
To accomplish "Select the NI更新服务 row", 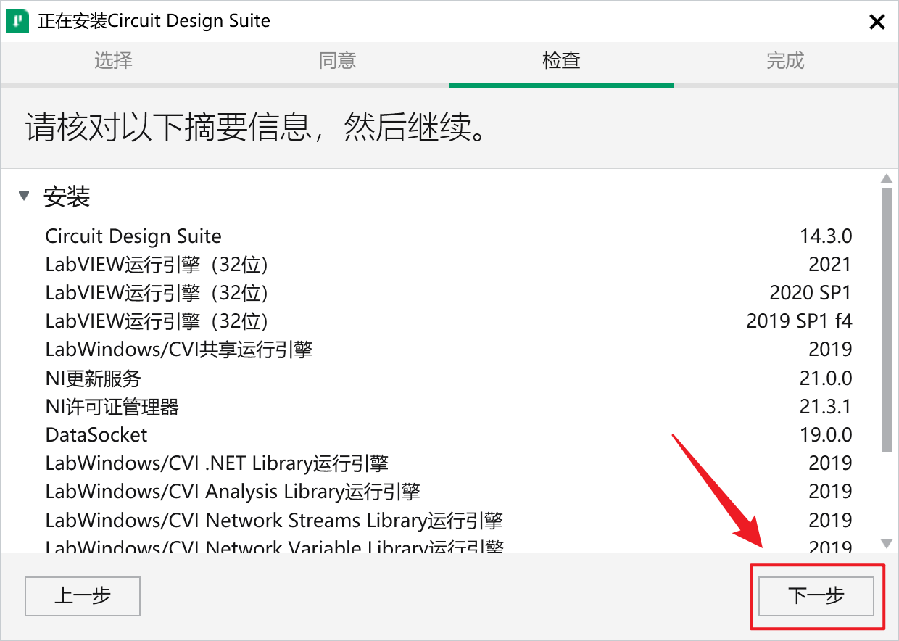I will click(448, 379).
